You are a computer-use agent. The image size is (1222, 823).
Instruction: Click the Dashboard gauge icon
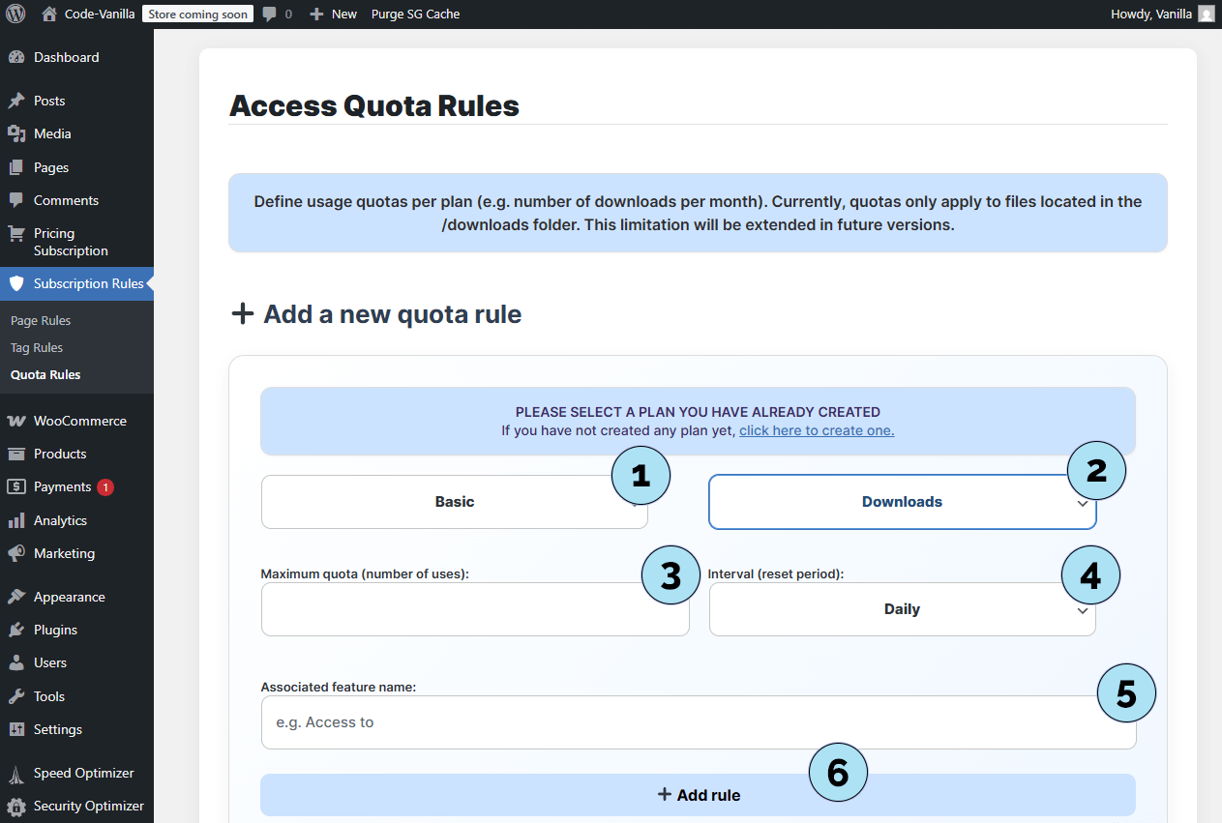point(15,57)
